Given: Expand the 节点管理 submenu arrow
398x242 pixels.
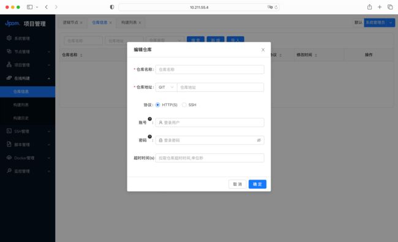Looking at the screenshot, I should [49, 52].
